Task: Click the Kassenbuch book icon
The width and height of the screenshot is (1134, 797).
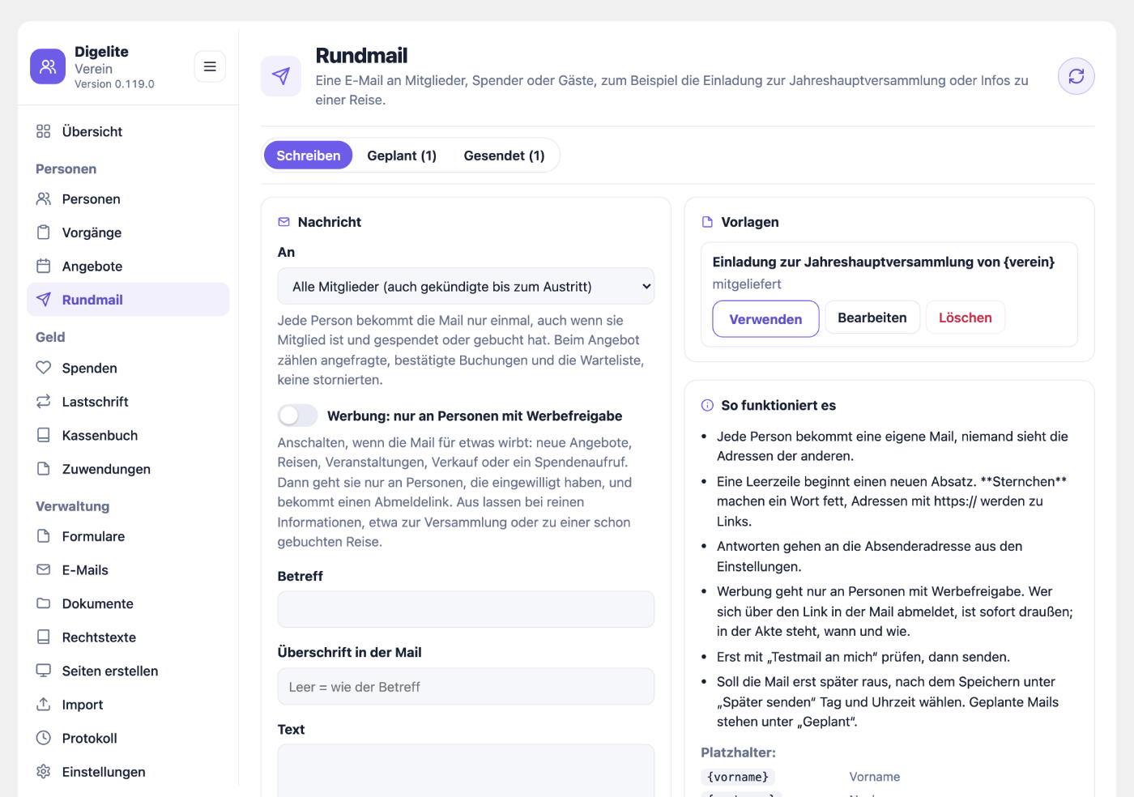Action: pos(44,435)
